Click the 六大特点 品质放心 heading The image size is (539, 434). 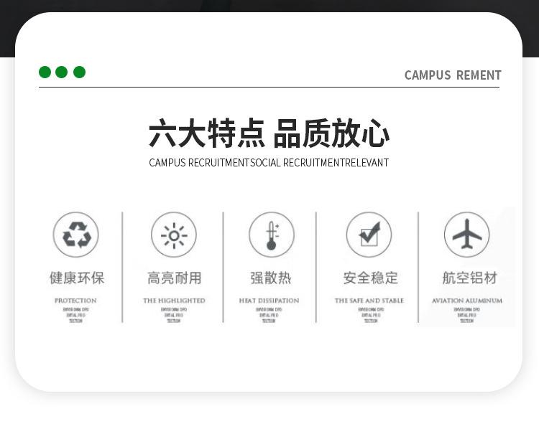(x=269, y=134)
